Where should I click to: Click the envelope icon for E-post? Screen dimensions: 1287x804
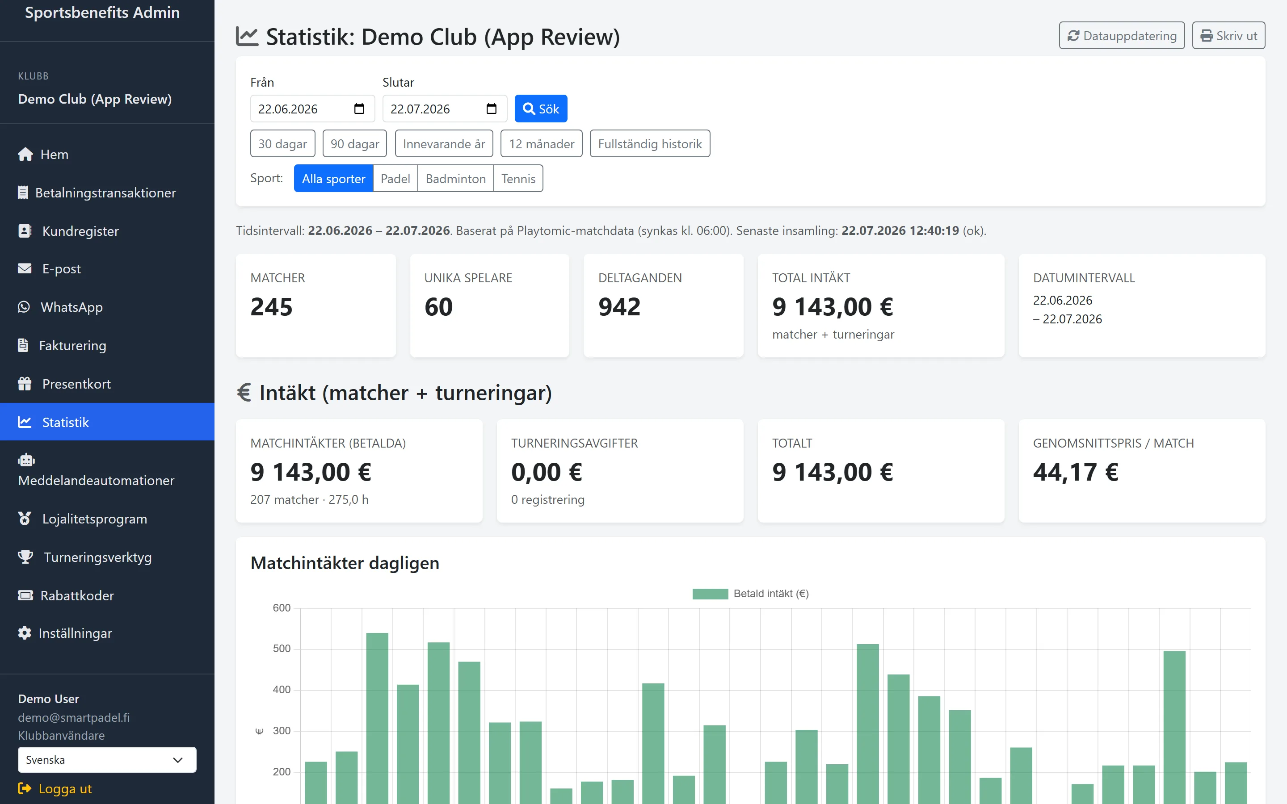[25, 268]
